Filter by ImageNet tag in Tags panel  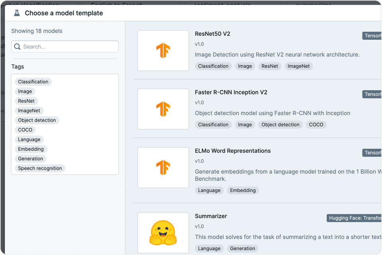pyautogui.click(x=29, y=110)
